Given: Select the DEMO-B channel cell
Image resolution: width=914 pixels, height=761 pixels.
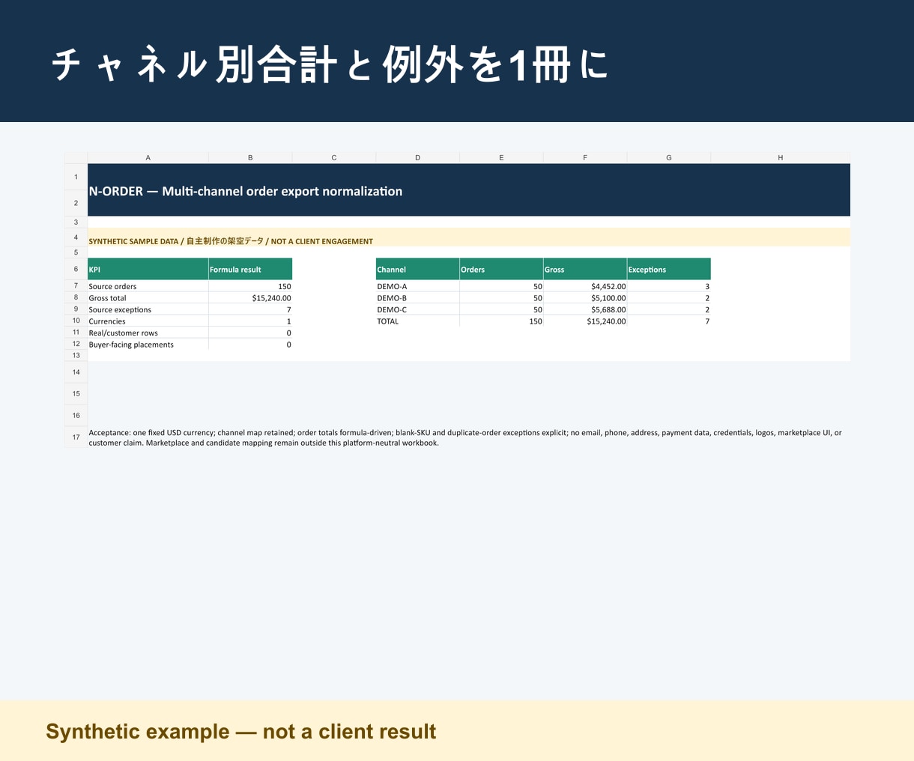Looking at the screenshot, I should point(417,298).
